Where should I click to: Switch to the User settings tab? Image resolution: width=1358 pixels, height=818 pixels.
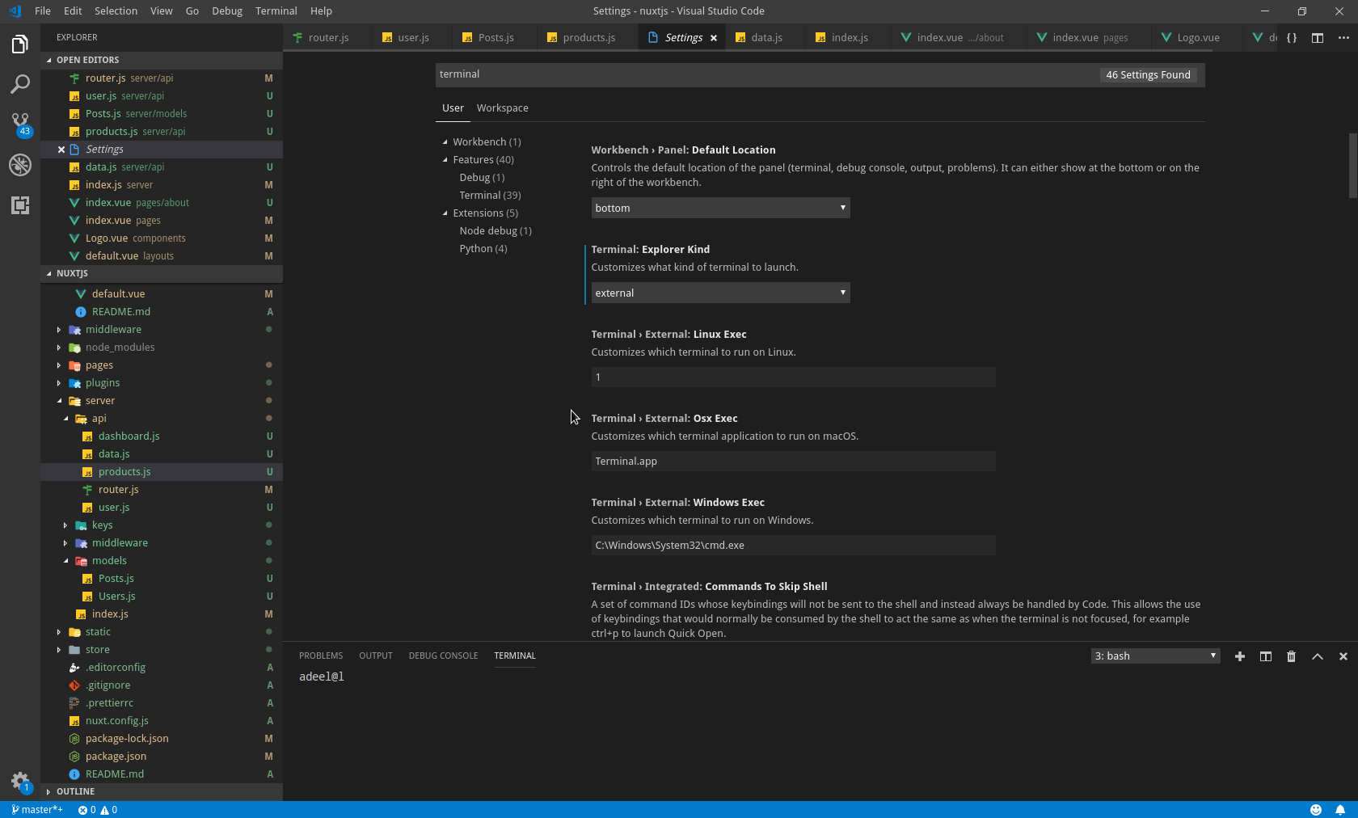[x=453, y=108]
